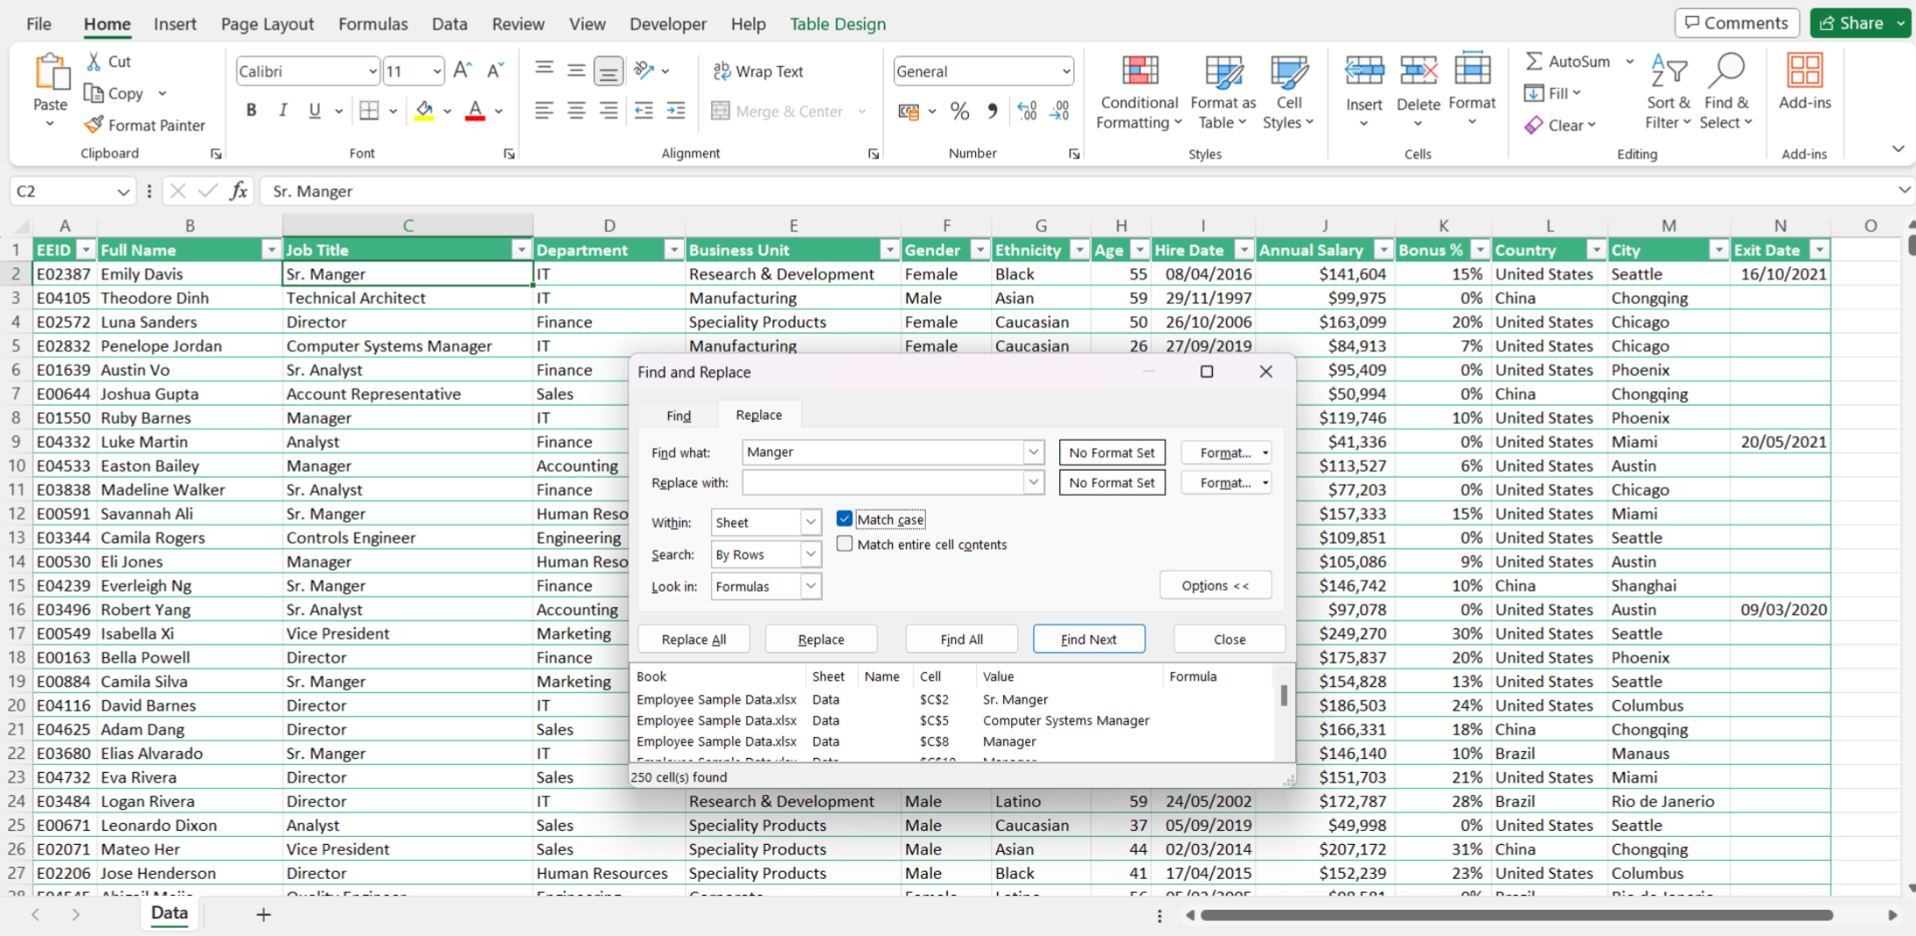
Task: Toggle Italic formatting
Action: 282,110
